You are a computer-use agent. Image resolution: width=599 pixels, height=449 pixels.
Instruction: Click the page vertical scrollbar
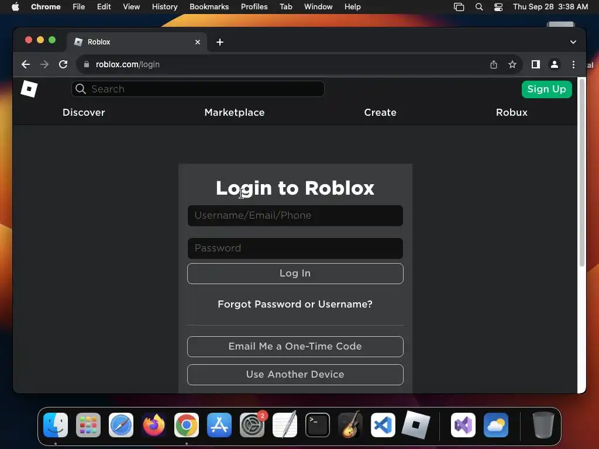[x=582, y=172]
